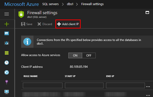Click the Connections from the IPs info message
Screen dimensions: 153x97
pyautogui.click(x=89, y=42)
